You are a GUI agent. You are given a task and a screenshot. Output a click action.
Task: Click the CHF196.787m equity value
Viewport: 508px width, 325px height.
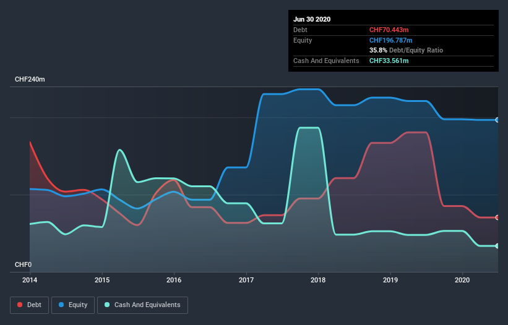390,40
